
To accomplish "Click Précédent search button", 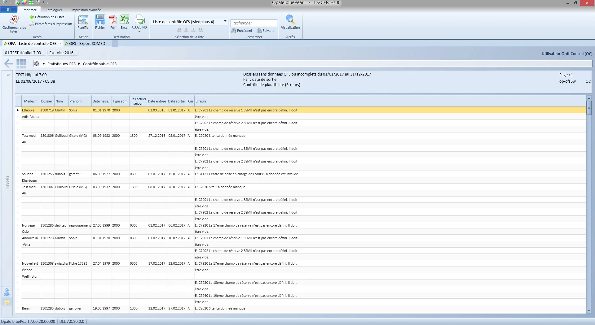I will (x=242, y=31).
